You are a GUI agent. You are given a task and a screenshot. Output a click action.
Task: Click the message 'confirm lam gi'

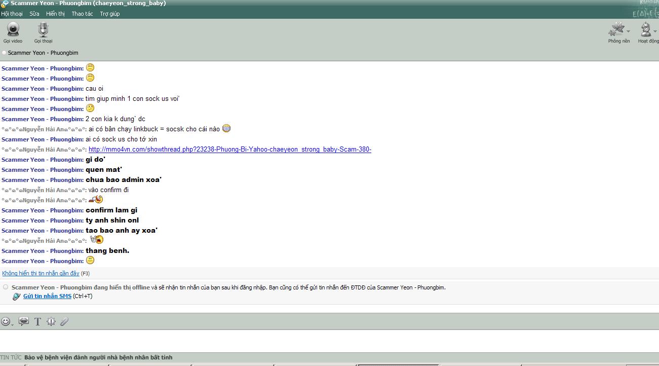coord(111,210)
